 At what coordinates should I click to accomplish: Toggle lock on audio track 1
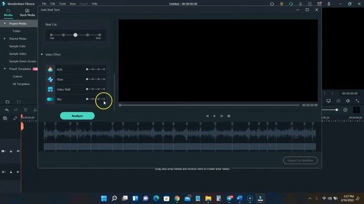pyautogui.click(x=11, y=172)
